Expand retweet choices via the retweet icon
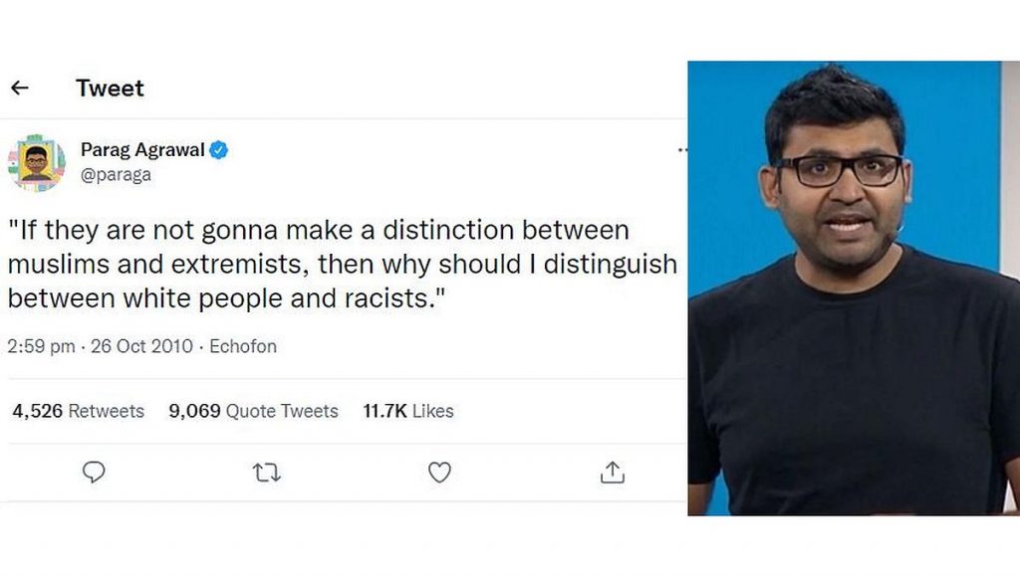 click(266, 473)
